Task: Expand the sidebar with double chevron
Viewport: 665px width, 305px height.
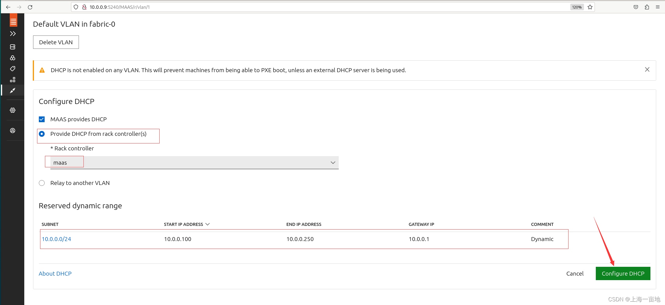Action: tap(12, 34)
